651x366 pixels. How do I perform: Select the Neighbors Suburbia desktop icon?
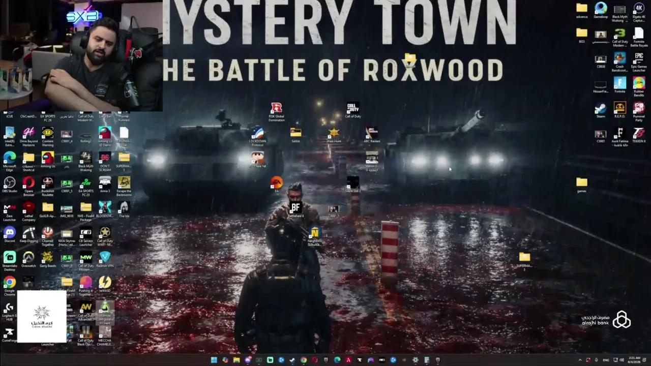coord(314,235)
